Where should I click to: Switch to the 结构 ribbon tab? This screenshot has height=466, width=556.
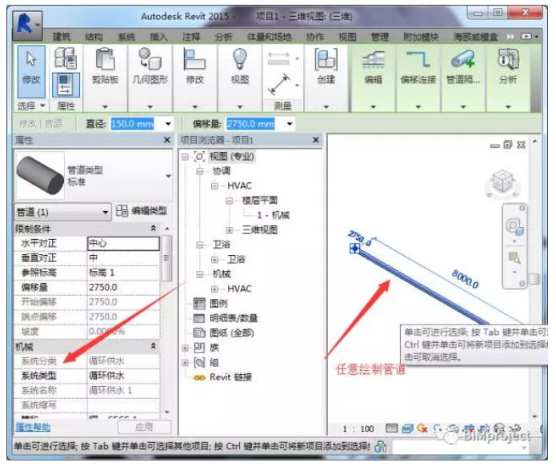point(94,37)
